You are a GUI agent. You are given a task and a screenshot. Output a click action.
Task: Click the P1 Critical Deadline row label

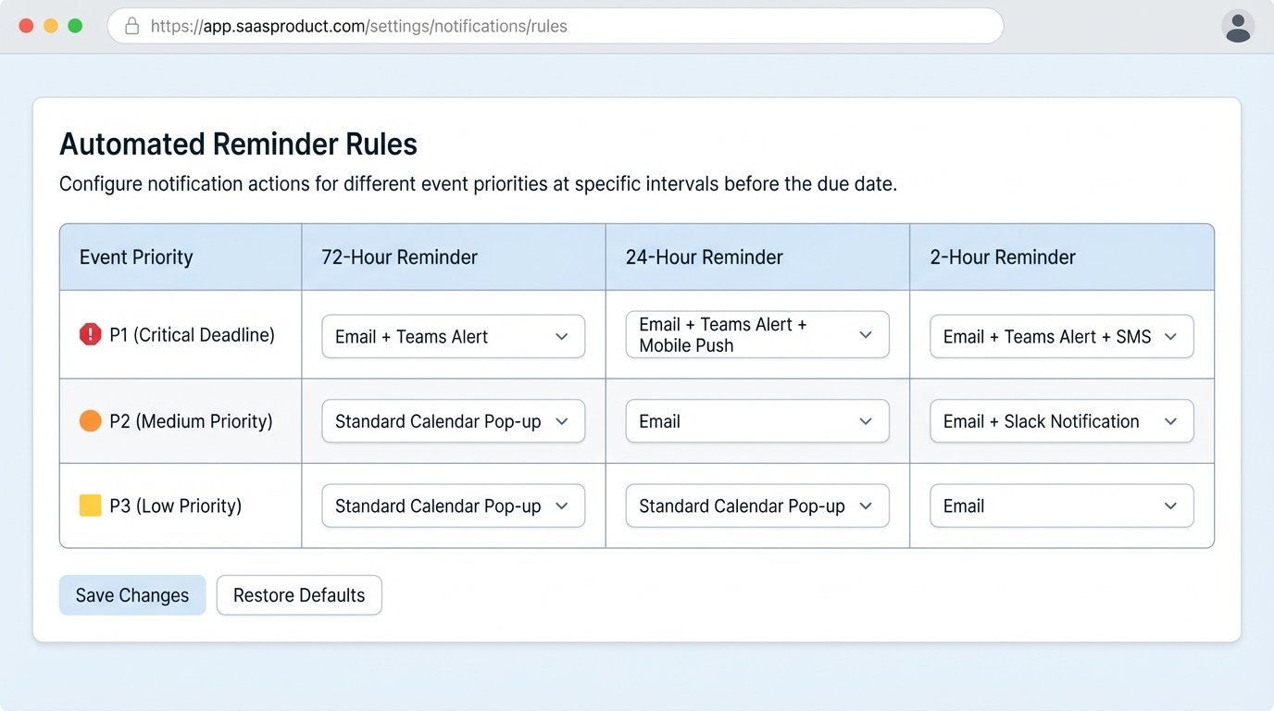(x=191, y=334)
